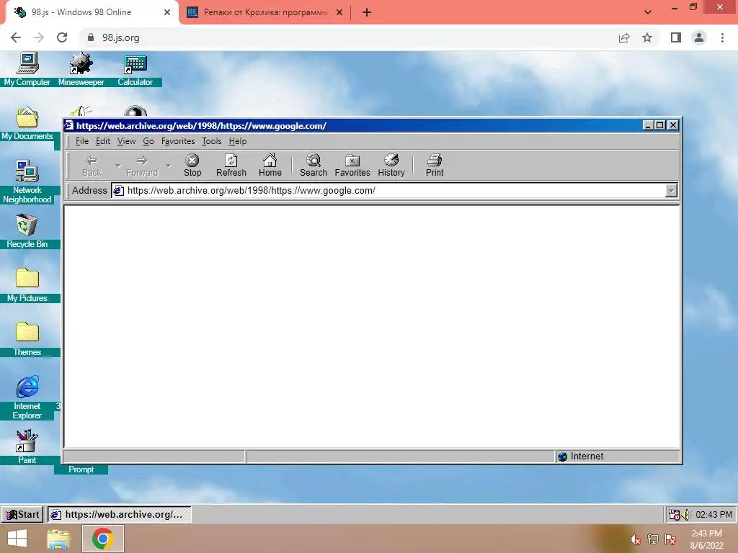Click Refresh in IE toolbar
The image size is (738, 553).
231,165
